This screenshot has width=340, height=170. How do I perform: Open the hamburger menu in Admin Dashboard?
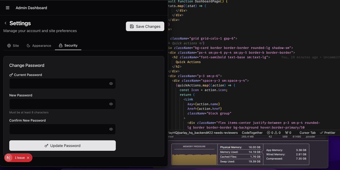click(8, 8)
